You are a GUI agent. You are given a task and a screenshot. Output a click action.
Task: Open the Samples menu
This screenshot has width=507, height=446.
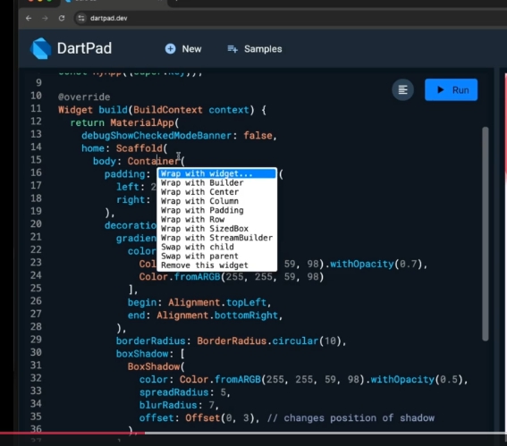coord(255,49)
